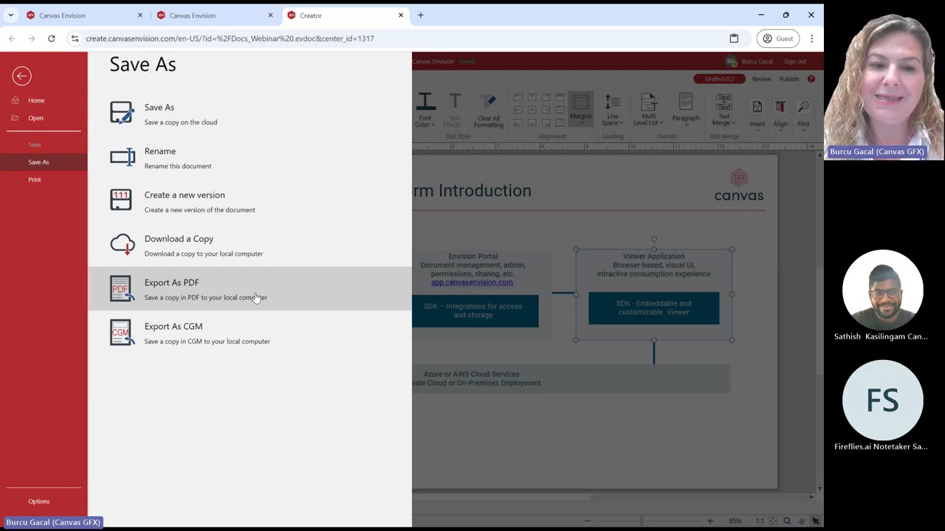Image resolution: width=945 pixels, height=531 pixels.
Task: Open the tab search chevron in the browser
Action: click(10, 15)
